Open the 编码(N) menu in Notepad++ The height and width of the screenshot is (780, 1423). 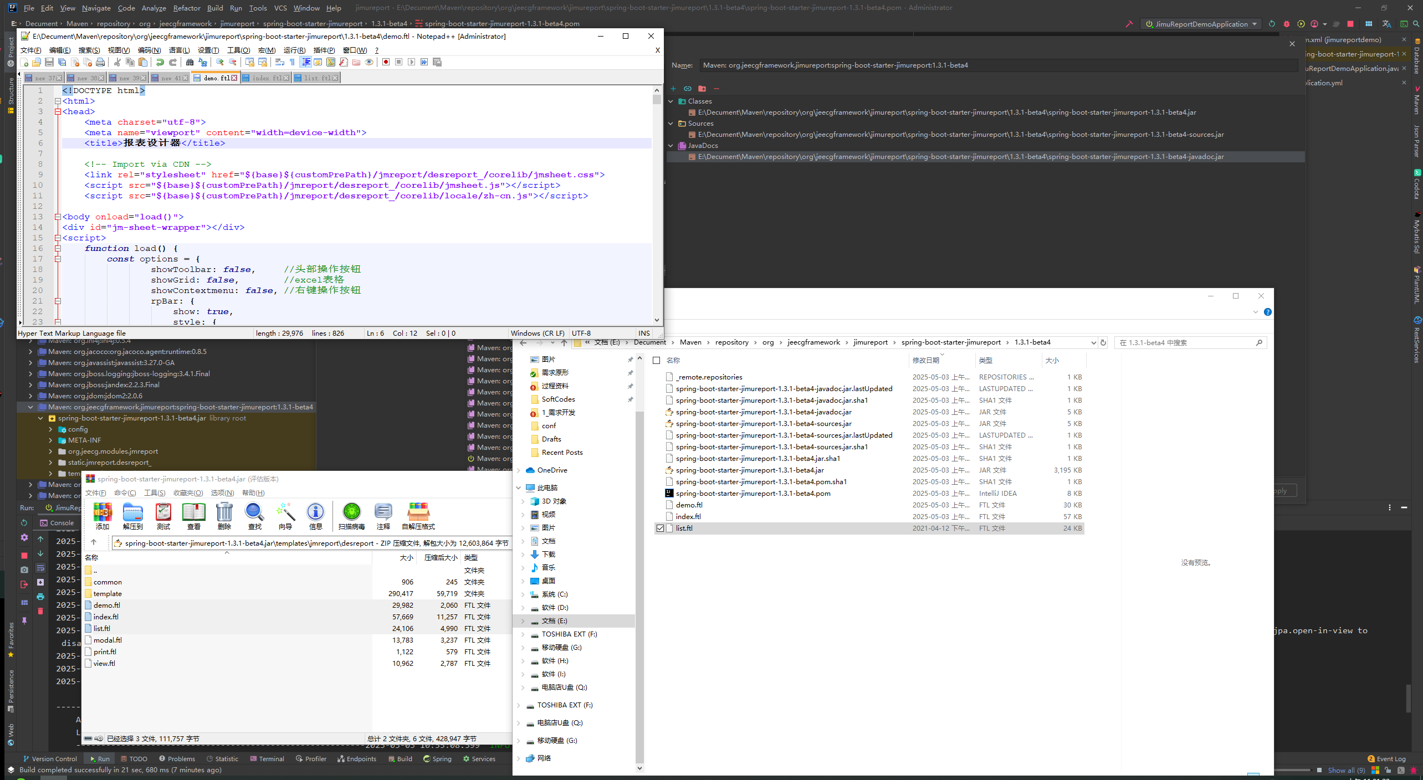coord(149,50)
